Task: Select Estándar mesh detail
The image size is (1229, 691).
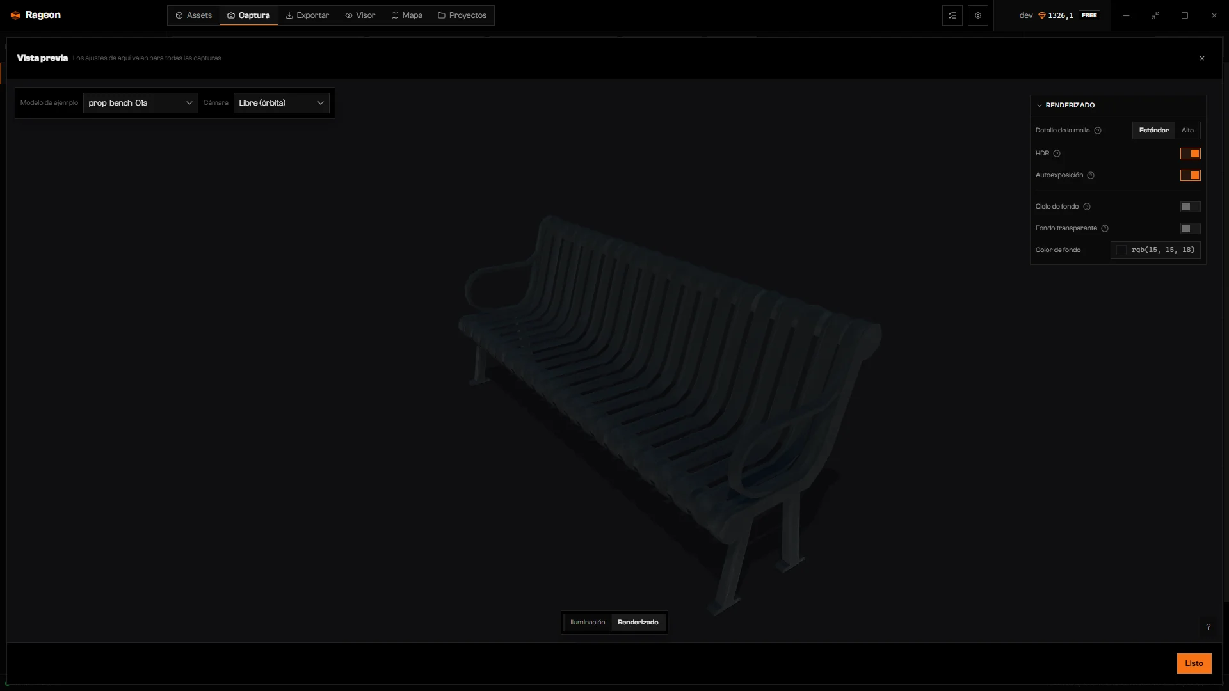Action: (x=1153, y=131)
